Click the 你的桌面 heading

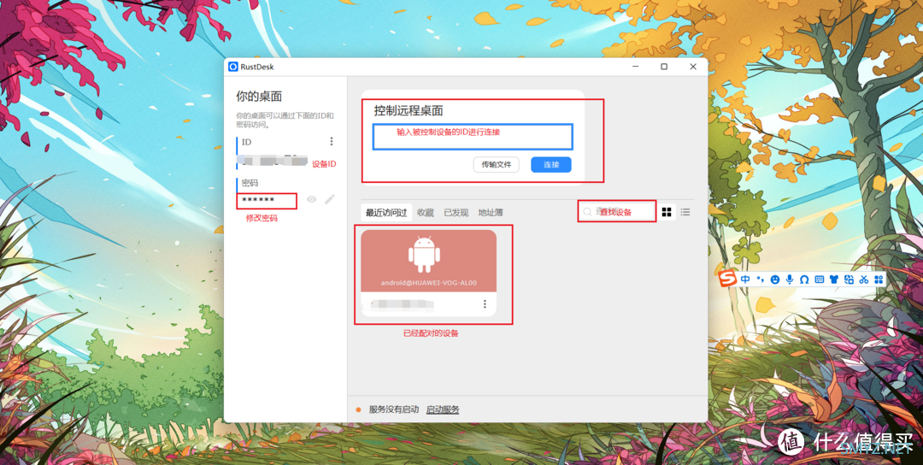pos(260,97)
